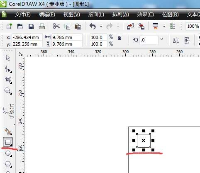Select the Crop tool
Image resolution: width=200 pixels, height=173 pixels.
click(x=8, y=80)
